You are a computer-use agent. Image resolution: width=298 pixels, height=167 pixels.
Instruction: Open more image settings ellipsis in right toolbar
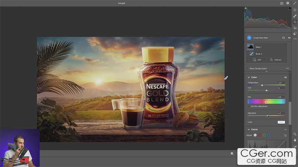coord(295,39)
